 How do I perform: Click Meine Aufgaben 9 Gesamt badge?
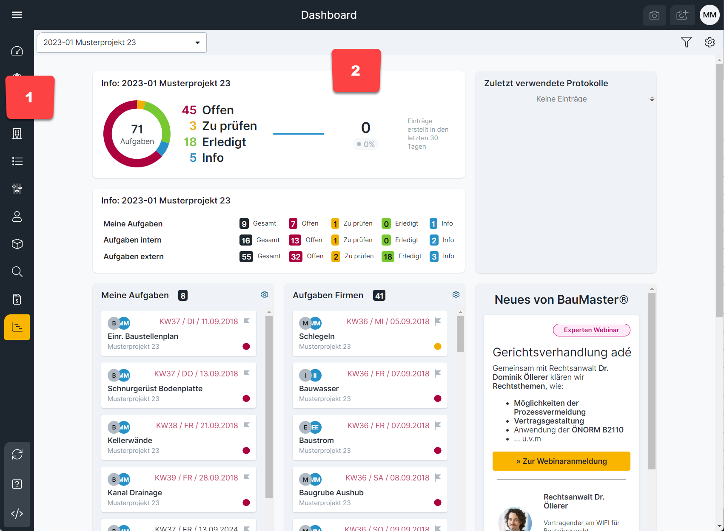244,223
